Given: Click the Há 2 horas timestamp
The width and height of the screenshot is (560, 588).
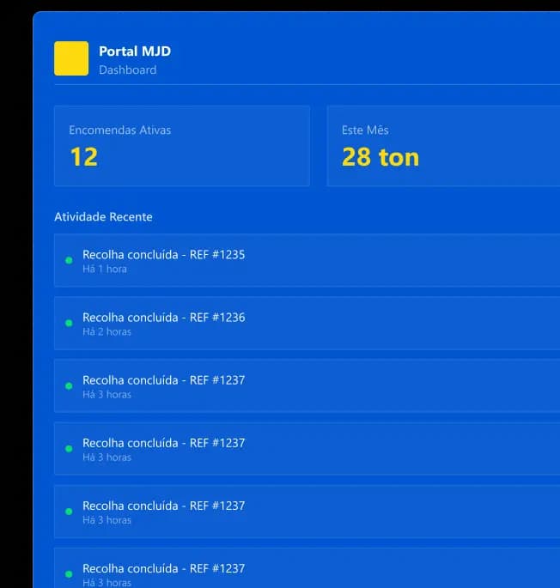Looking at the screenshot, I should (x=107, y=332).
